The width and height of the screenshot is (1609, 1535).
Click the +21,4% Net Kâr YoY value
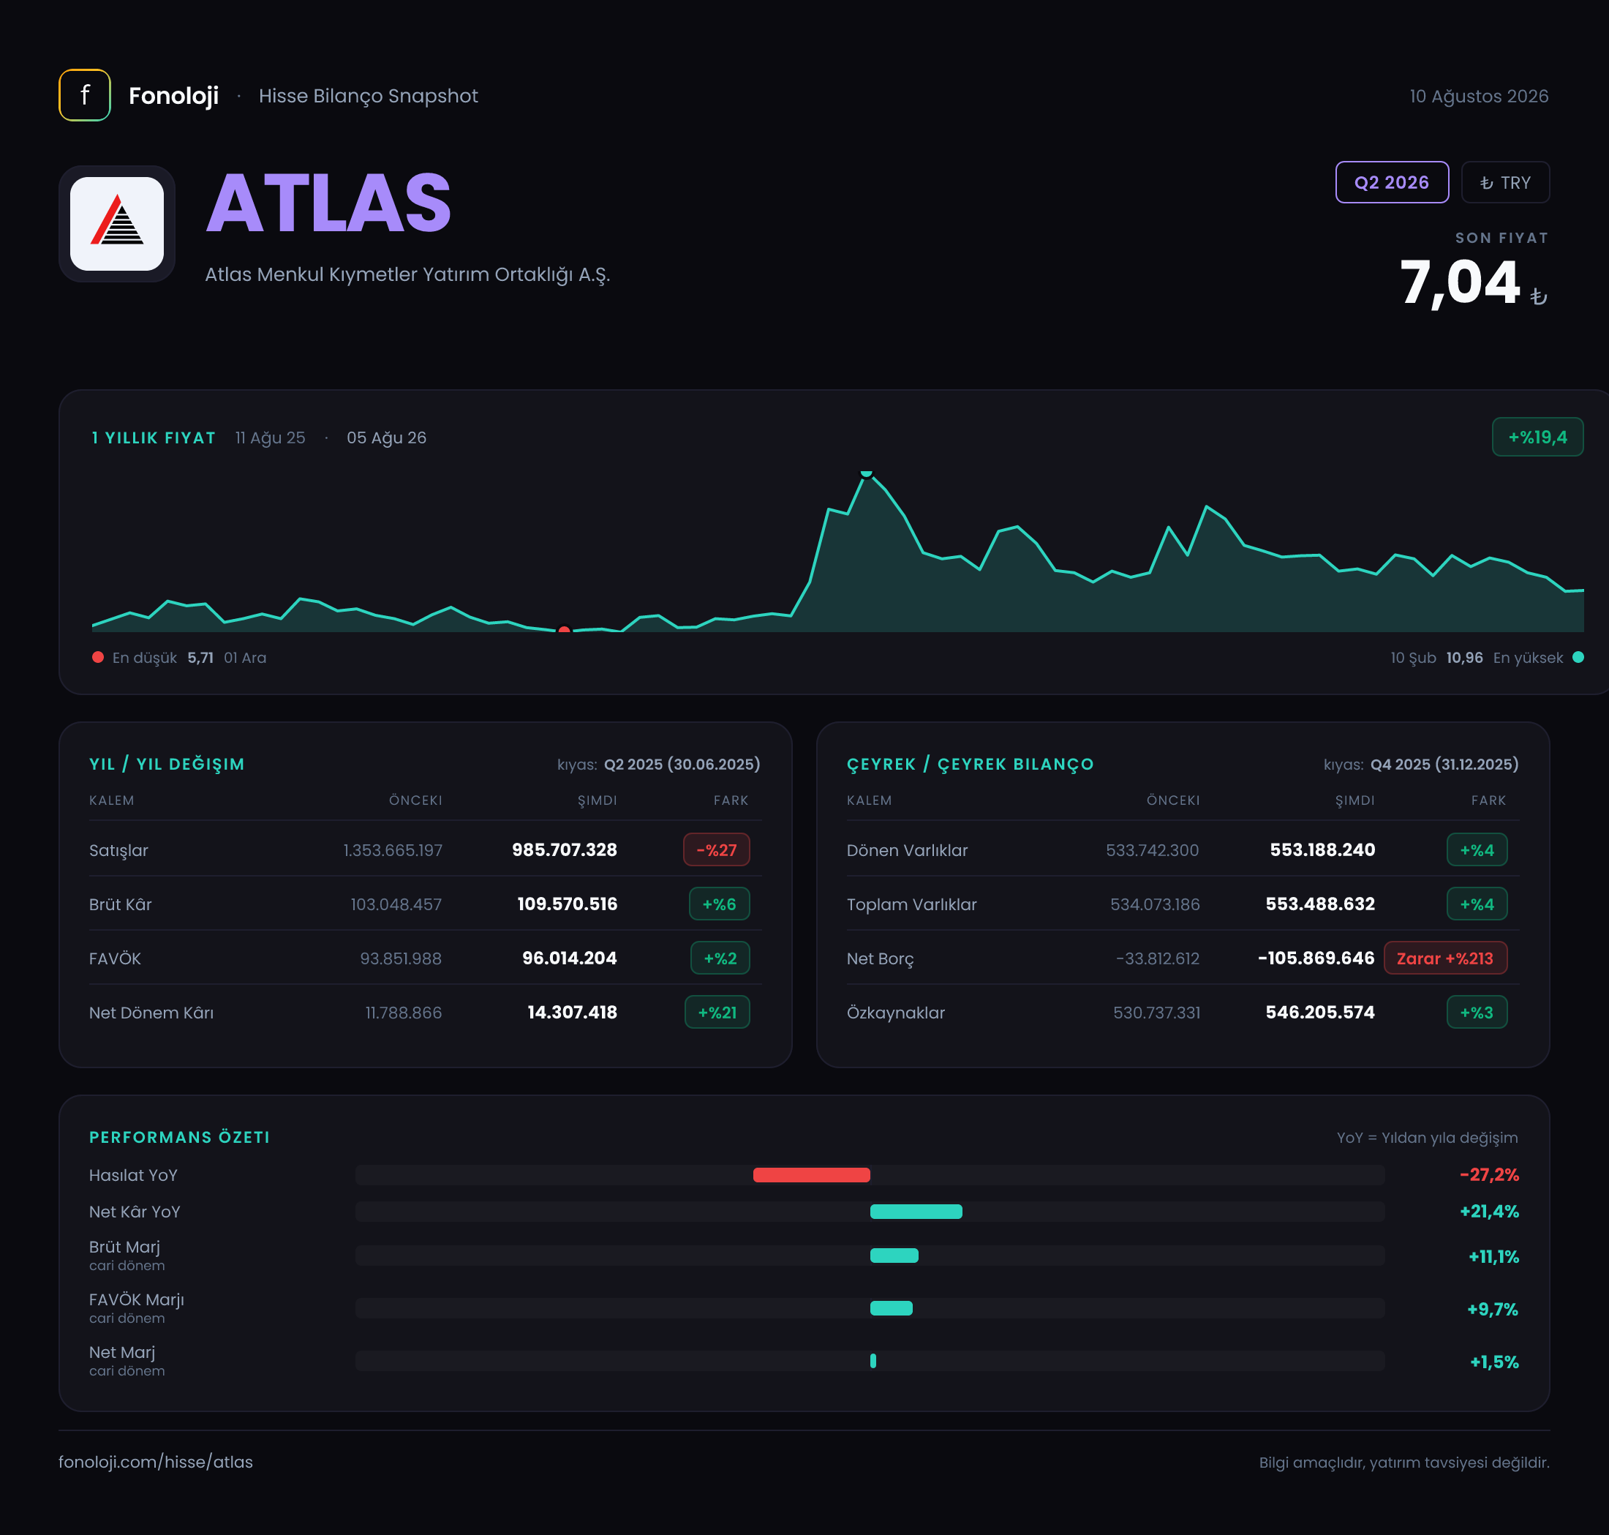coord(1489,1211)
